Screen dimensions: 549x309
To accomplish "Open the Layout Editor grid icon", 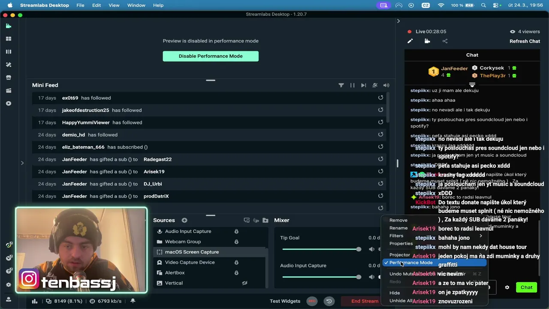I will [x=8, y=39].
